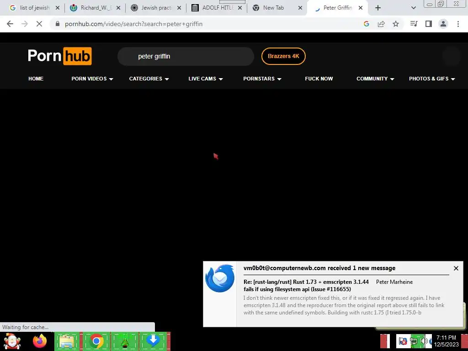Close the 'Jewish pract' tab
This screenshot has width=468, height=351.
pyautogui.click(x=179, y=8)
